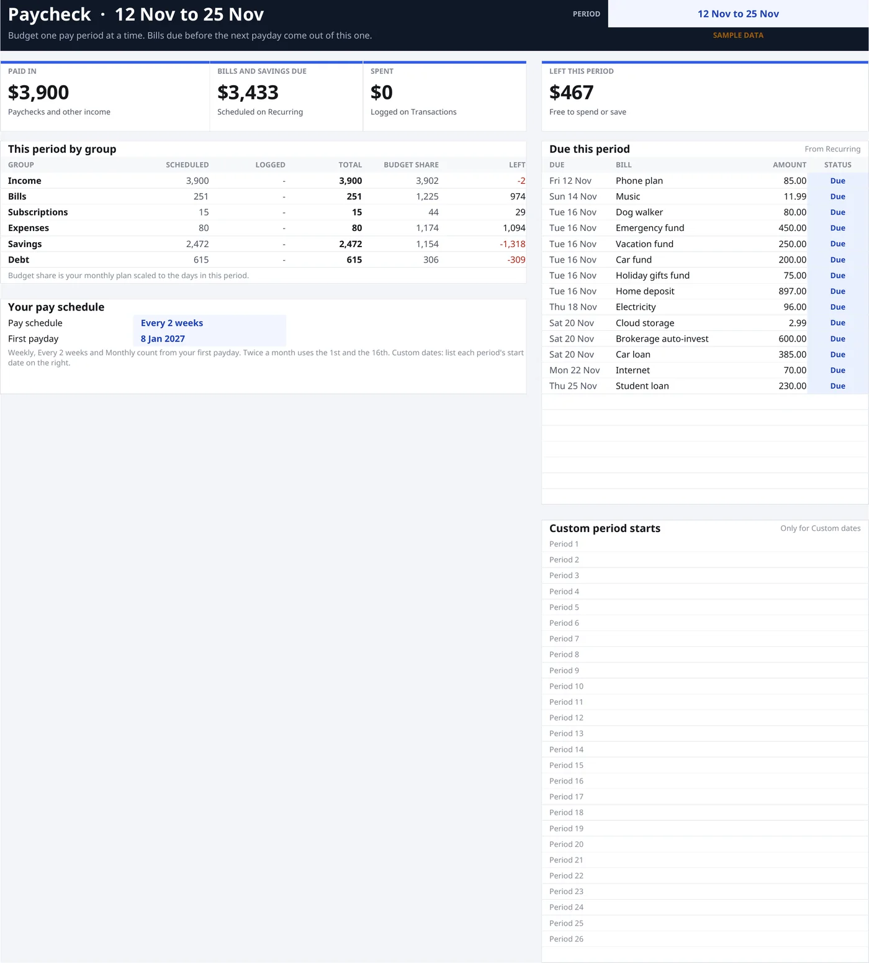Change the Pay schedule value Every 2 weeks
The image size is (869, 963).
(x=210, y=323)
